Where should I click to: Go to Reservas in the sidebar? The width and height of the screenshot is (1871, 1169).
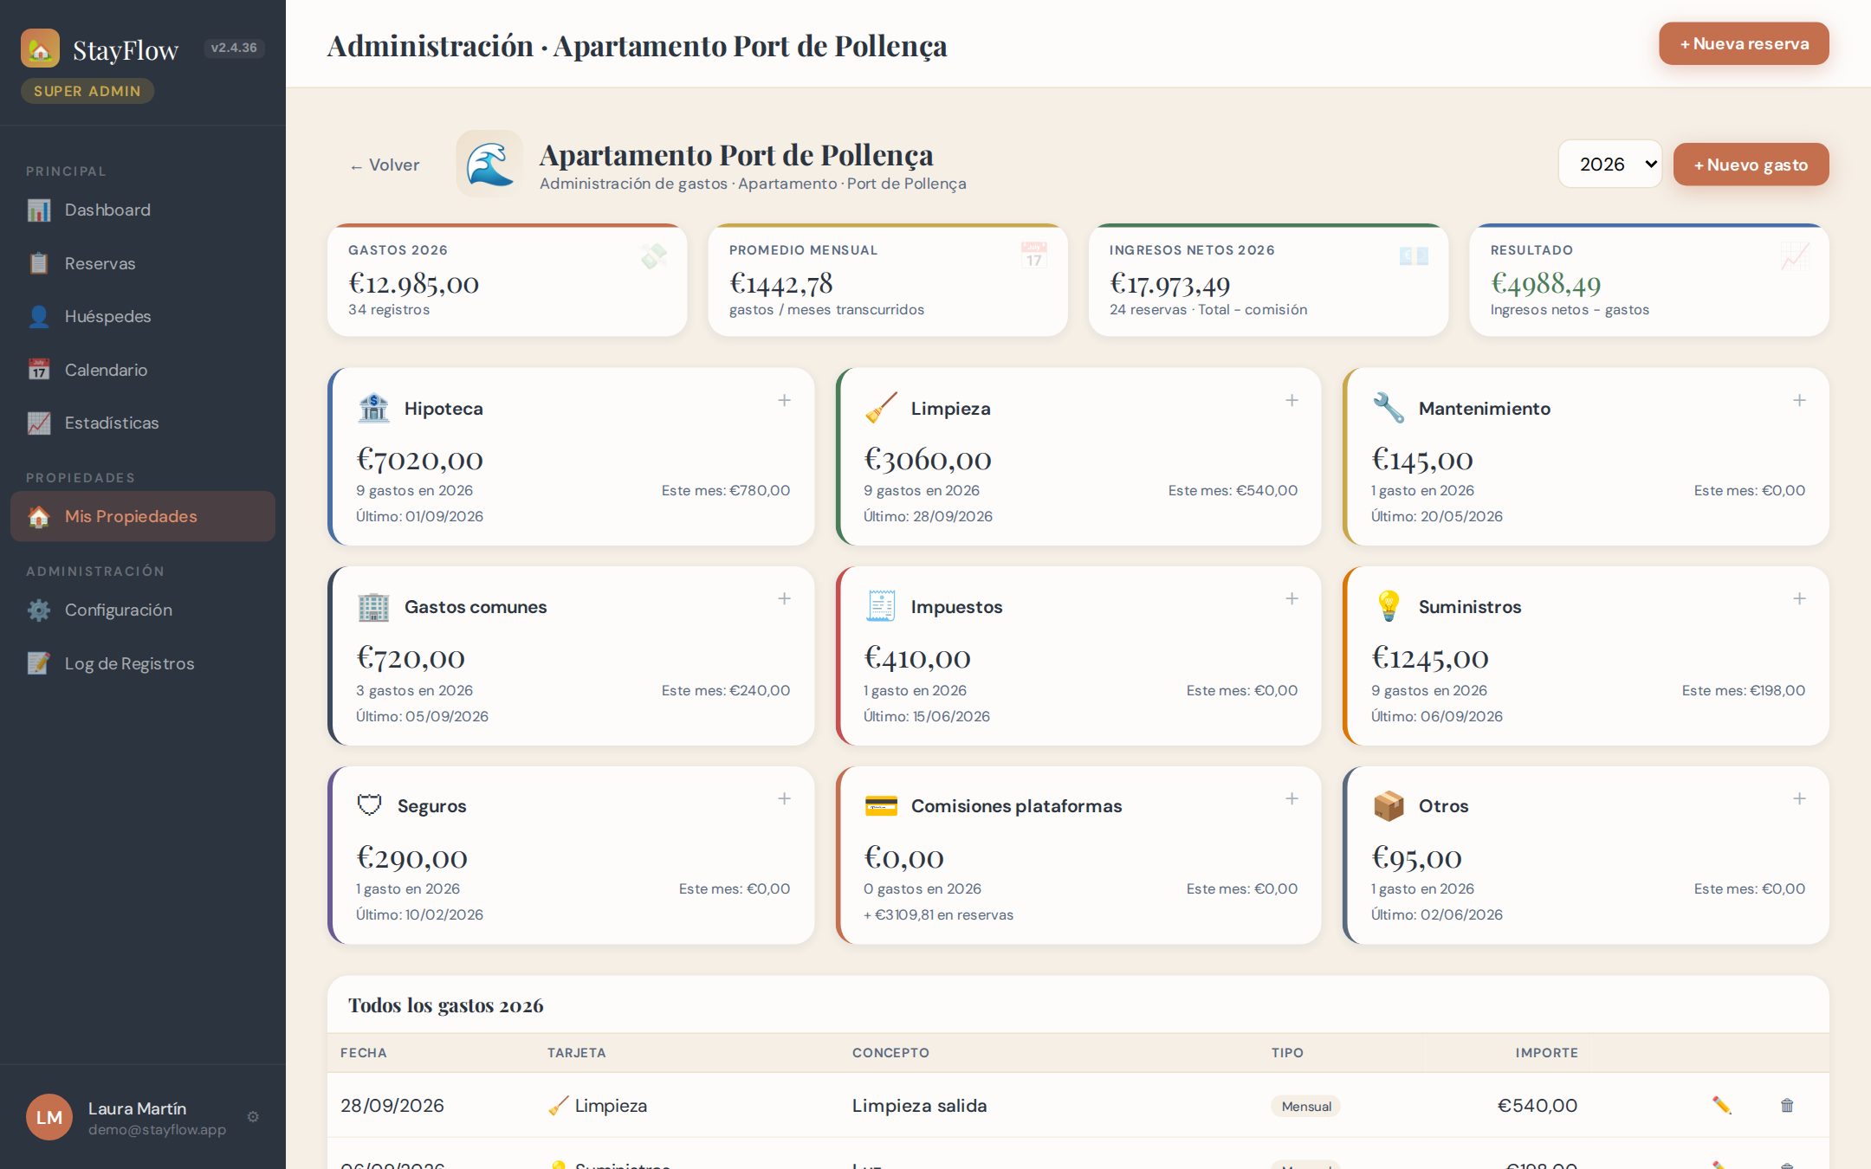(x=143, y=263)
